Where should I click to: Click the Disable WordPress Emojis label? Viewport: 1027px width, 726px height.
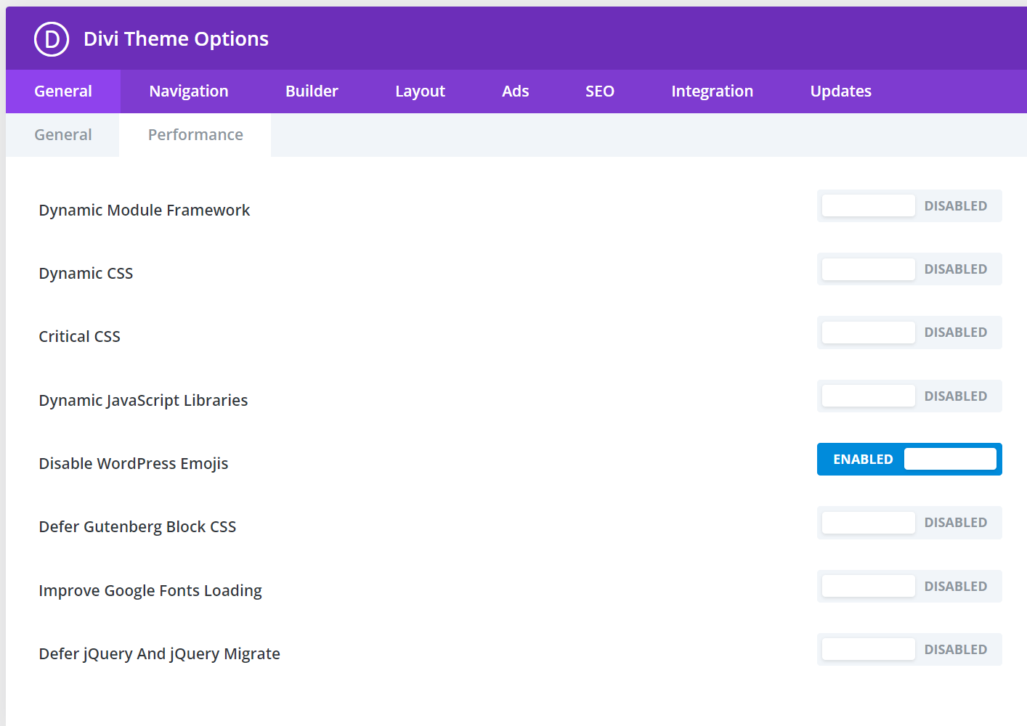point(134,464)
